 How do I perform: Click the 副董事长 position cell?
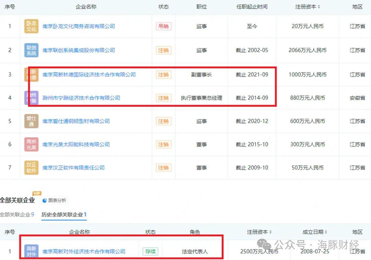coord(202,75)
